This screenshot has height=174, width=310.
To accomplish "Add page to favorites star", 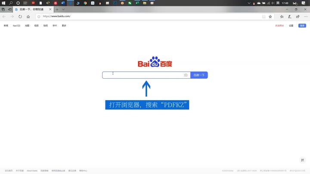I will (270, 17).
